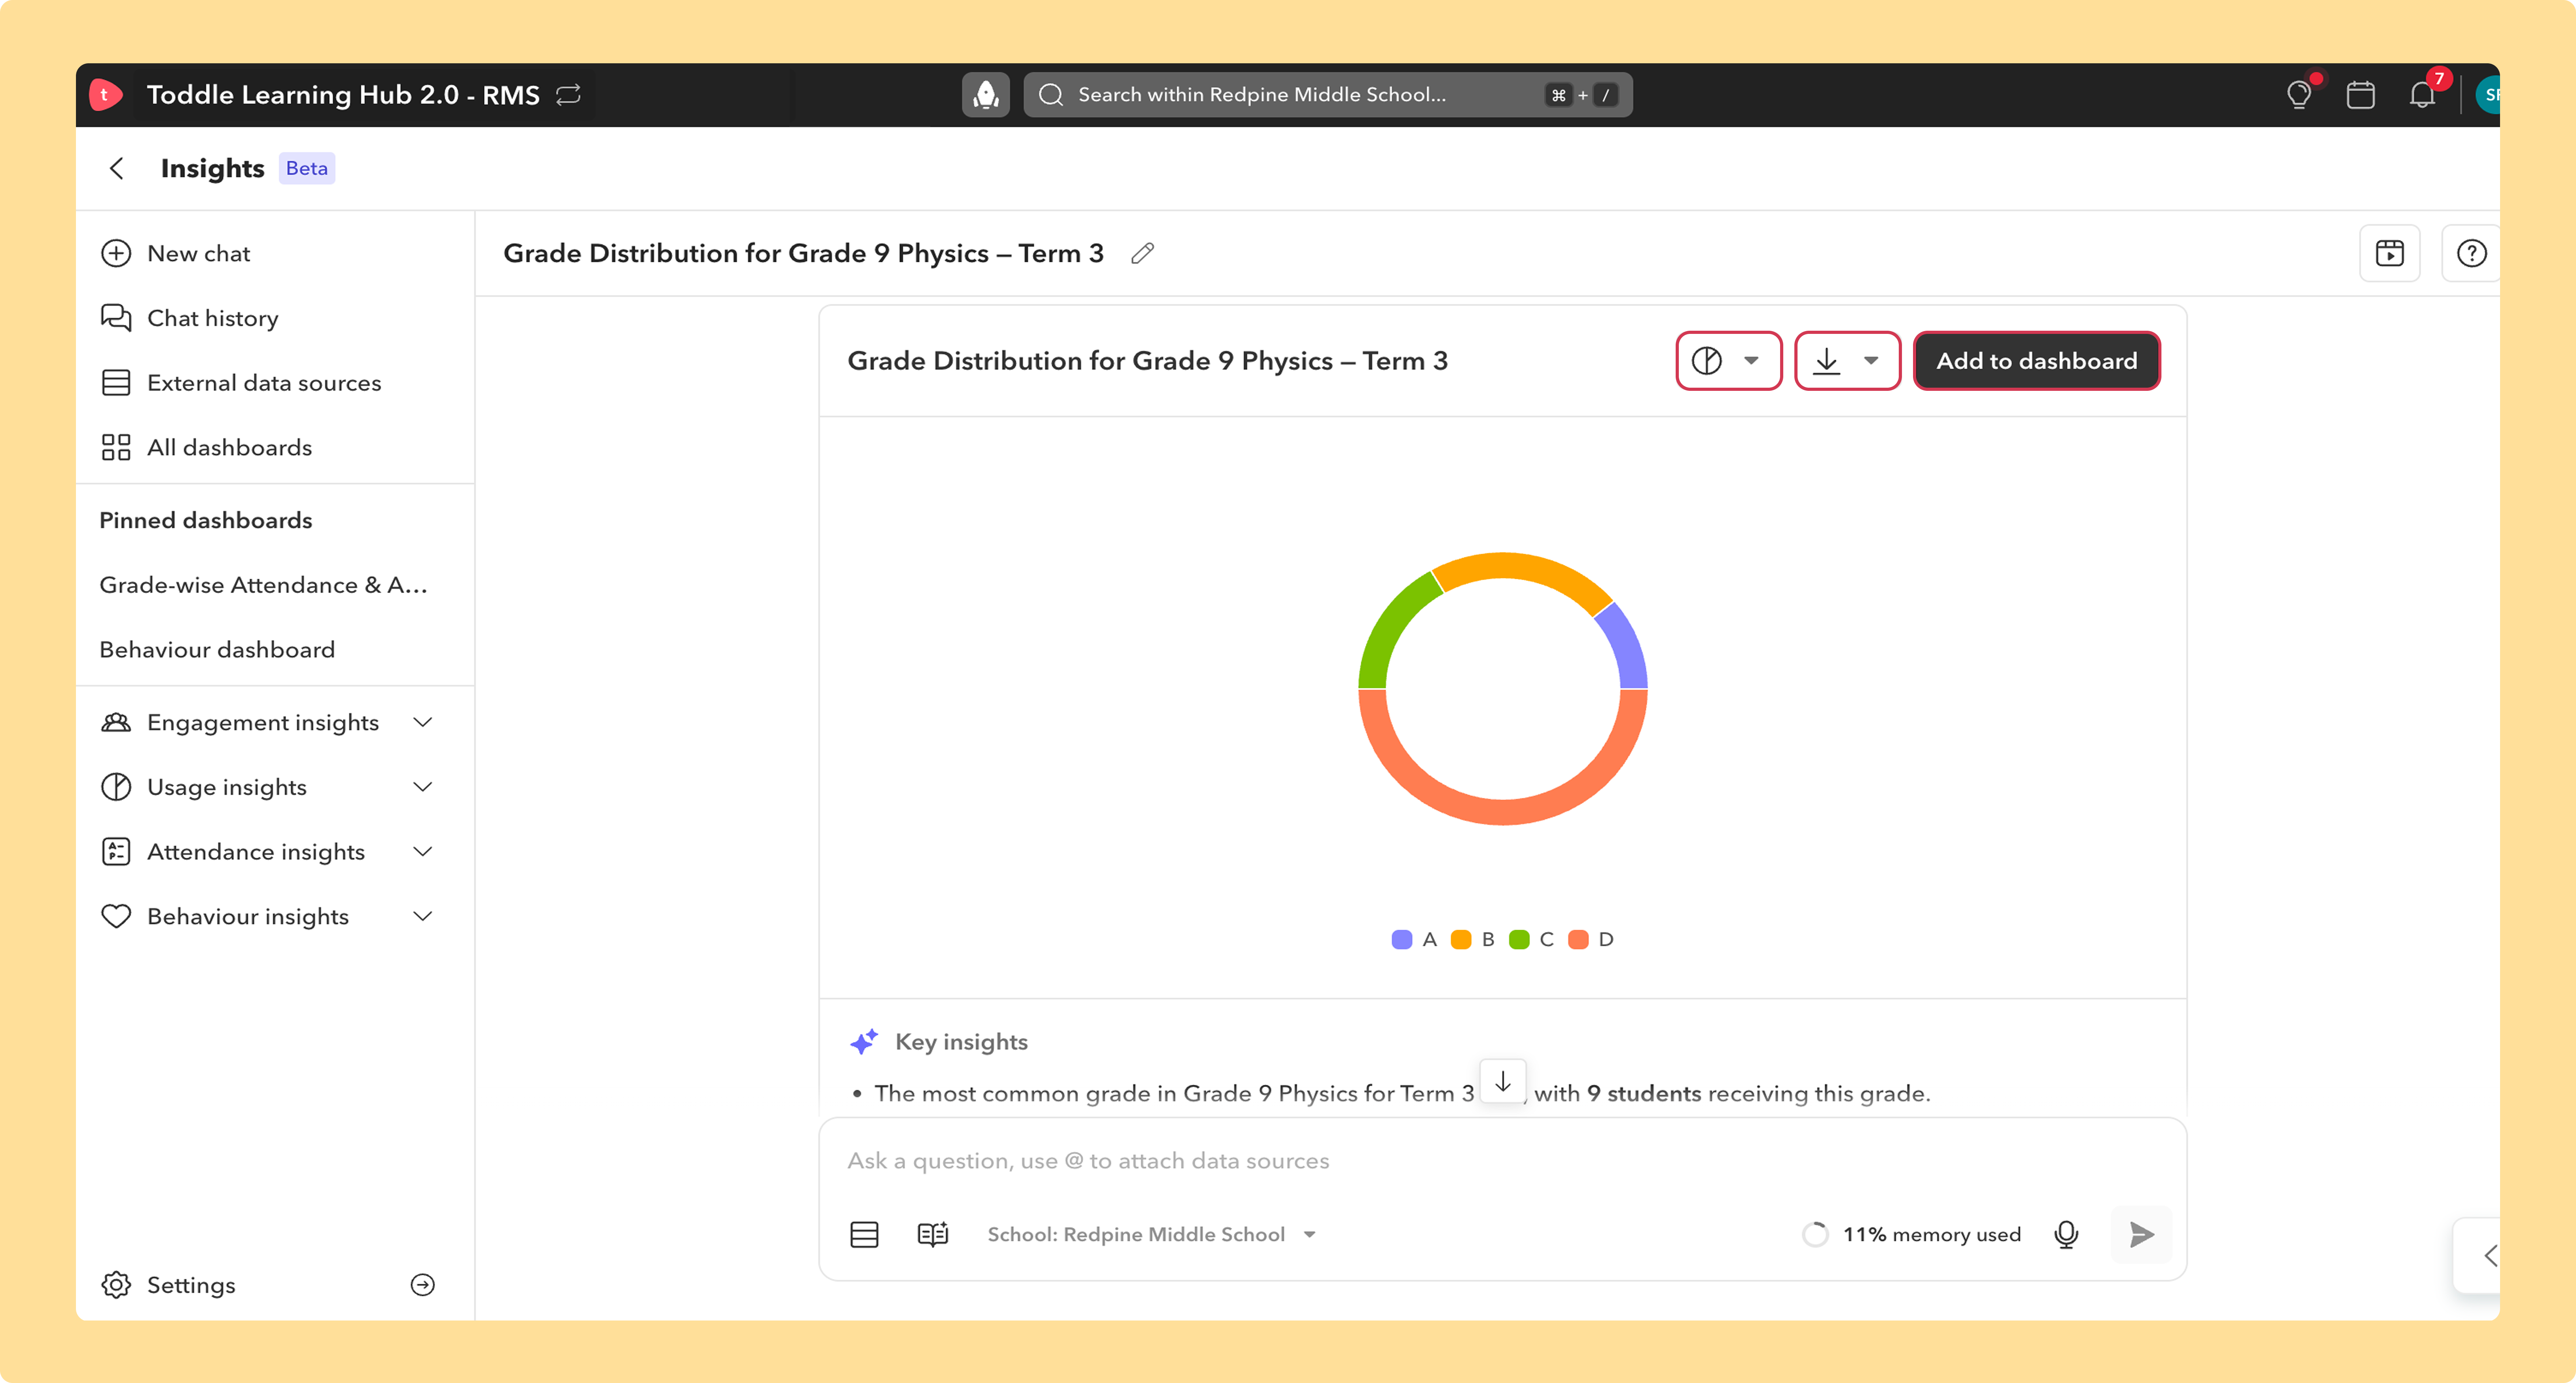The image size is (2576, 1383).
Task: Open the chart type dropdown
Action: pos(1729,361)
